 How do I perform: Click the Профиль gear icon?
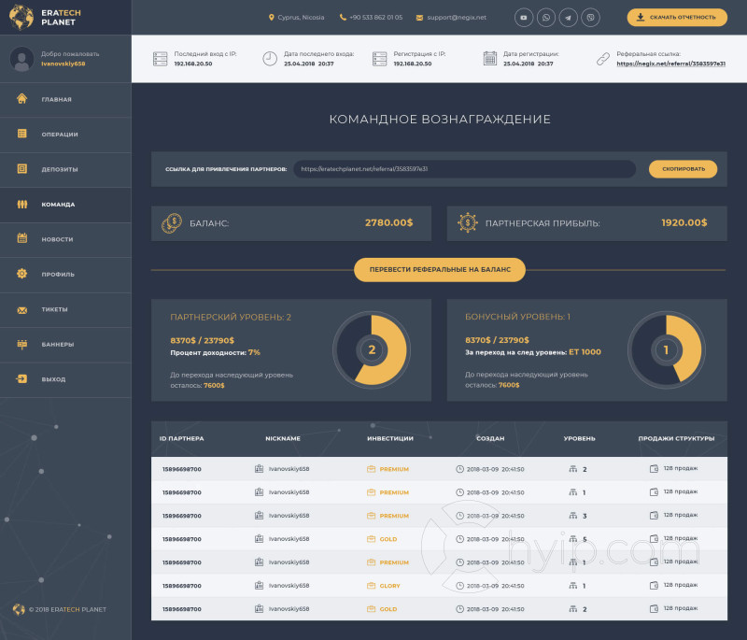point(21,274)
